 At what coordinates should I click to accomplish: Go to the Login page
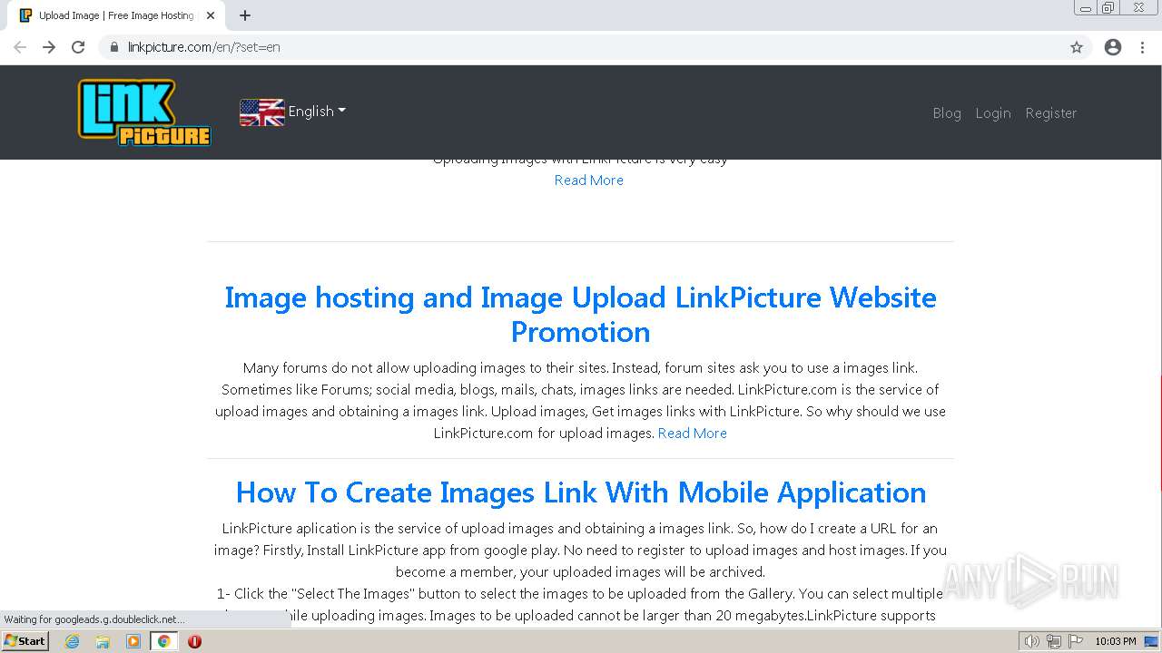click(x=993, y=112)
